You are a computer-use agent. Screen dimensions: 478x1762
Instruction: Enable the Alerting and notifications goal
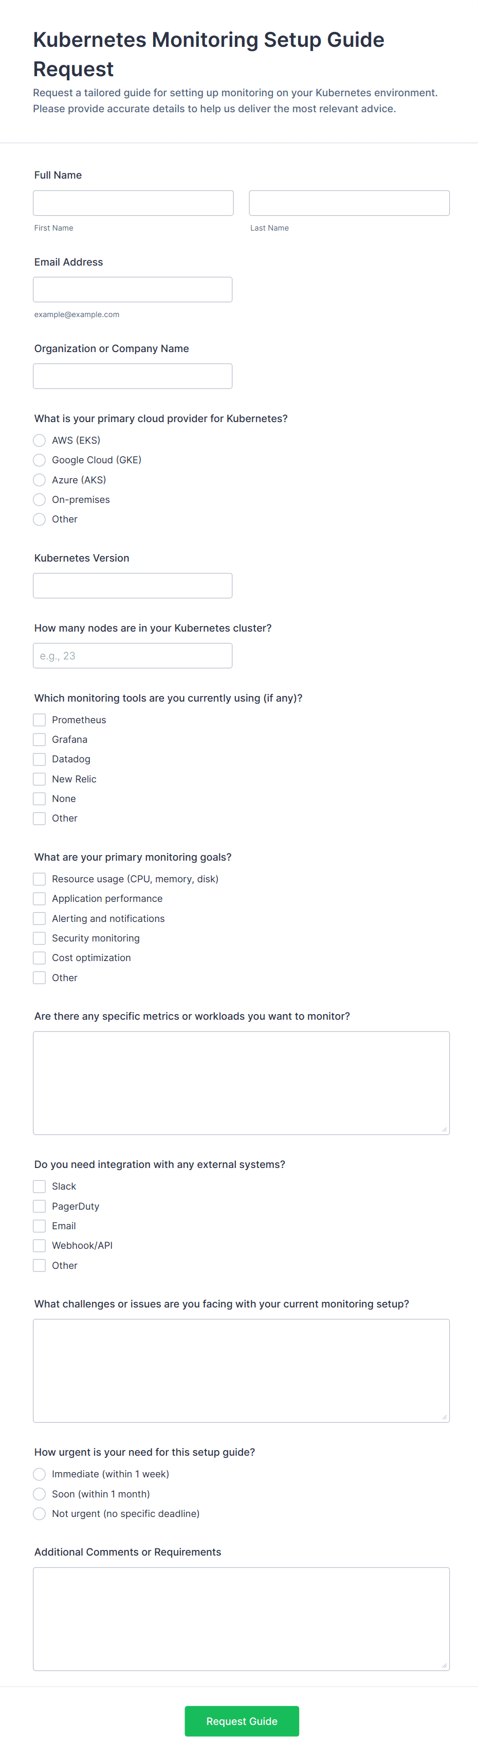coord(40,919)
